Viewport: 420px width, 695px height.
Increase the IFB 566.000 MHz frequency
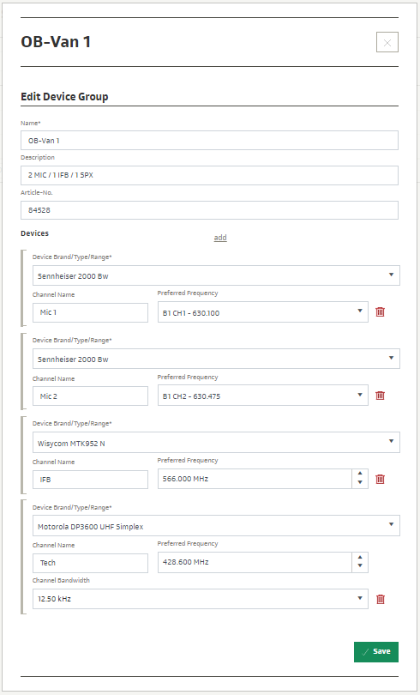coord(360,474)
